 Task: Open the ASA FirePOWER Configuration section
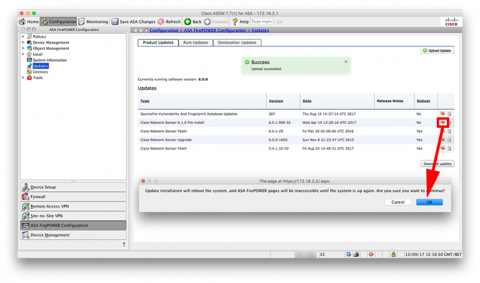(x=73, y=225)
